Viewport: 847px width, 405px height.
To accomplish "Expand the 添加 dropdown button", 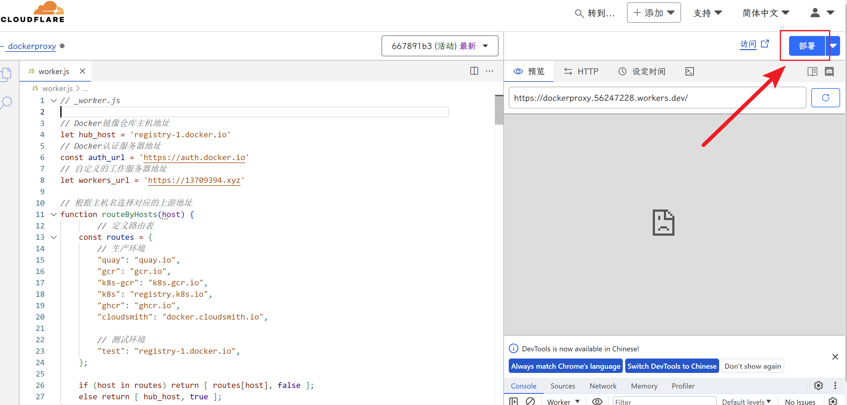I will (x=654, y=13).
